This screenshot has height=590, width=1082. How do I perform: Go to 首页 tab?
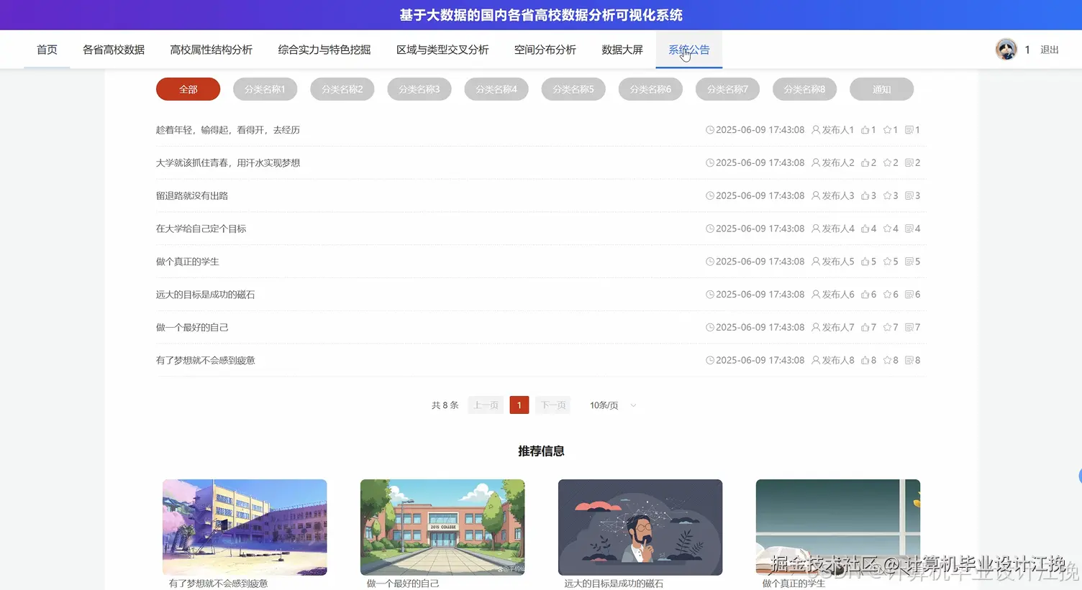pos(47,50)
